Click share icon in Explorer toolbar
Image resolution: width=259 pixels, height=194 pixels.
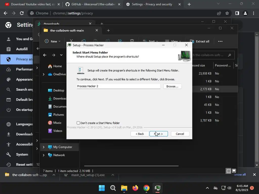pyautogui.click(x=120, y=41)
